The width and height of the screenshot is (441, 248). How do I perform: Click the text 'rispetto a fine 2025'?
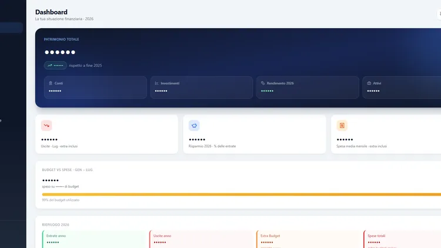coord(85,65)
